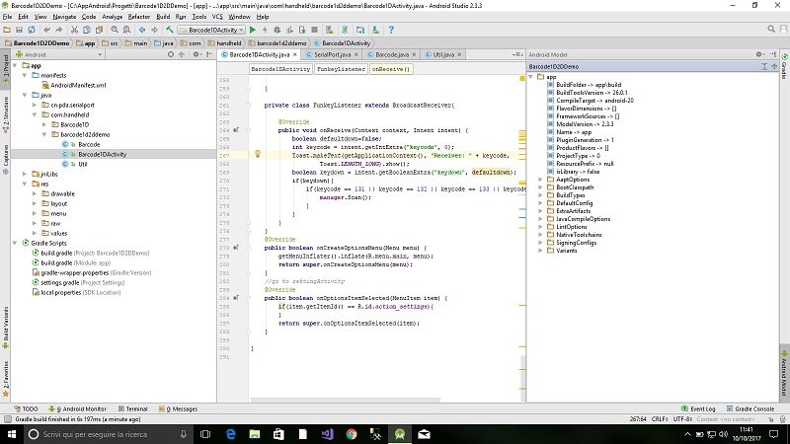Click the Cut scissors icon
790x444 pixels.
[x=74, y=30]
